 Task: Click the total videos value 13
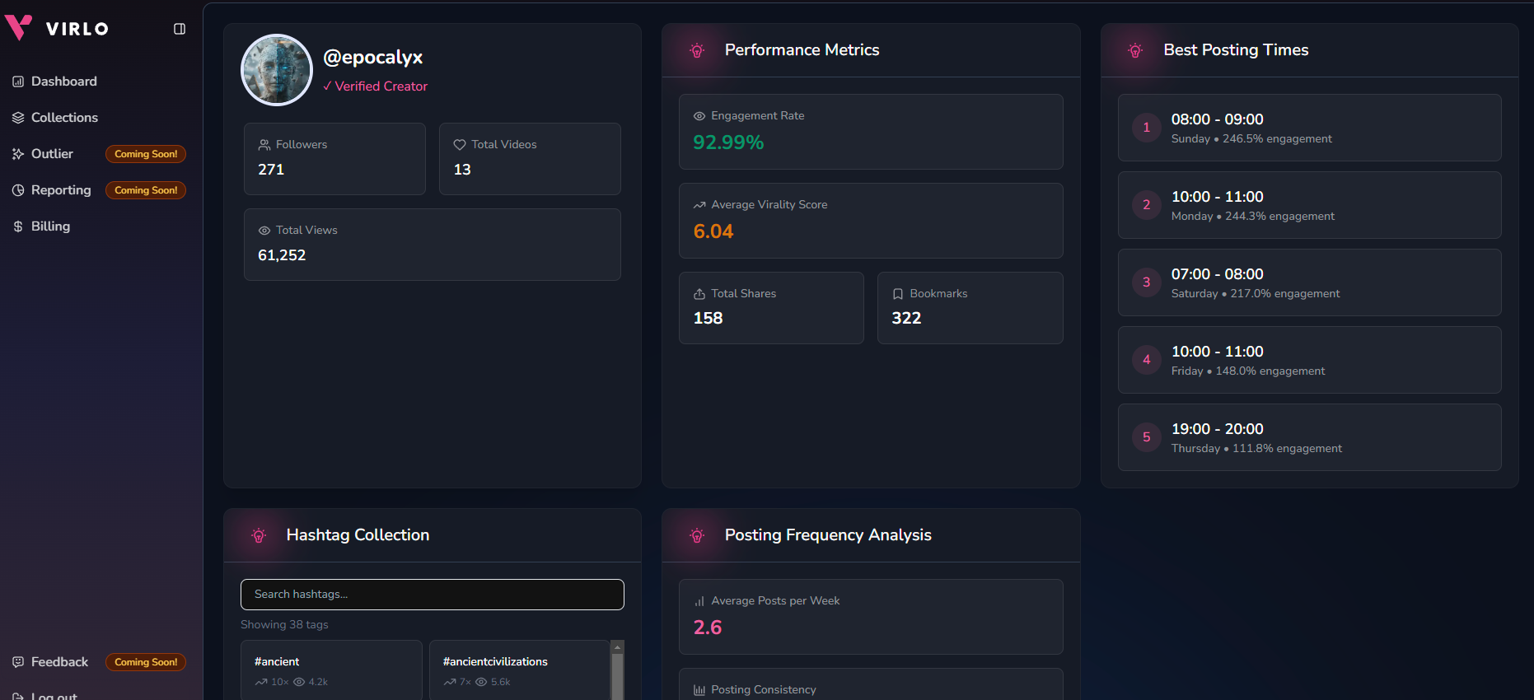[462, 170]
